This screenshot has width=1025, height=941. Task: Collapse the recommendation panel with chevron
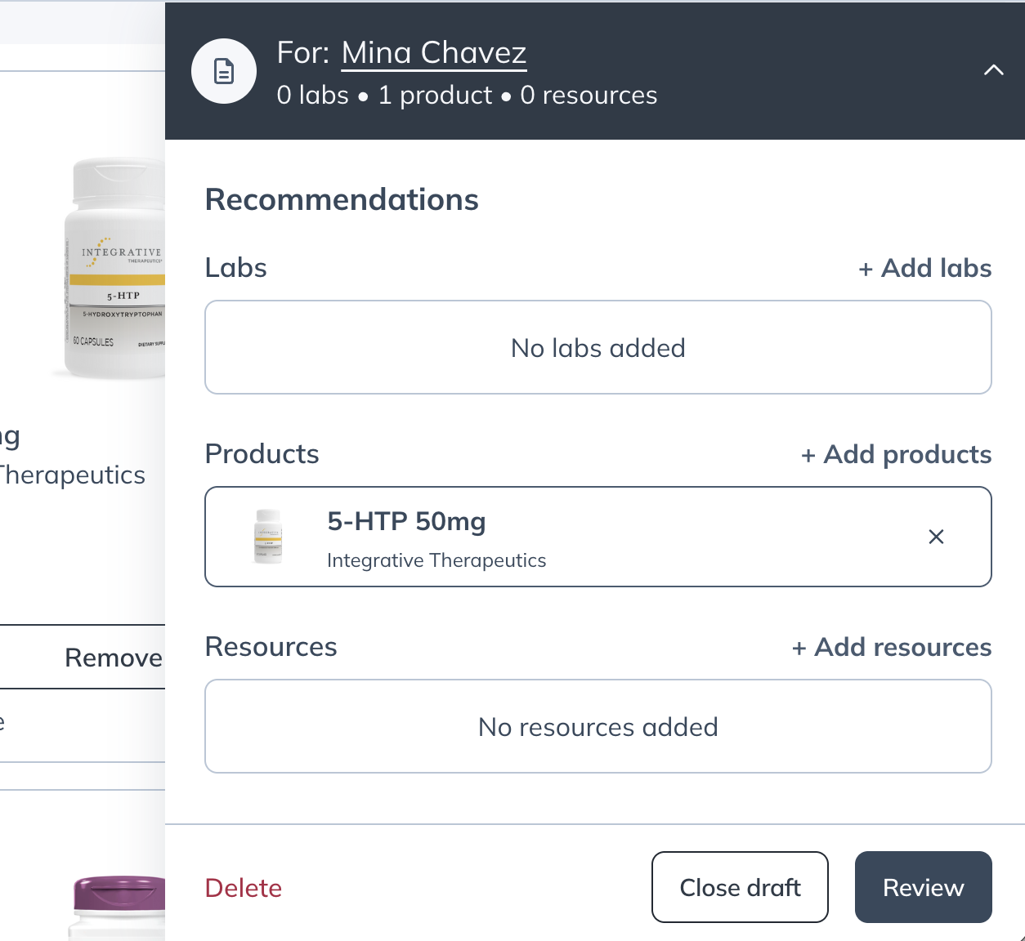click(x=993, y=70)
